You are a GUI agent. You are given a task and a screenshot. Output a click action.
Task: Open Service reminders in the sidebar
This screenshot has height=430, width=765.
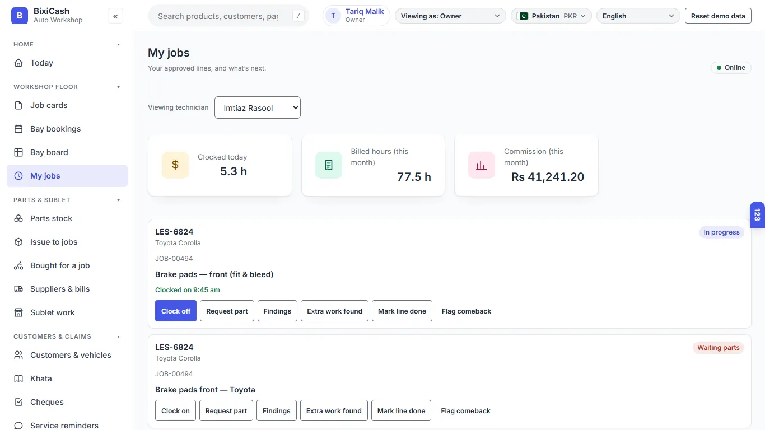point(67,425)
